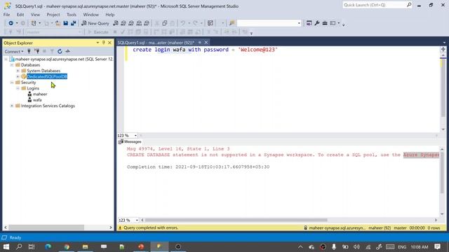Collapse the Databases folder
Screen dimensions: 449x252
click(x=12, y=65)
